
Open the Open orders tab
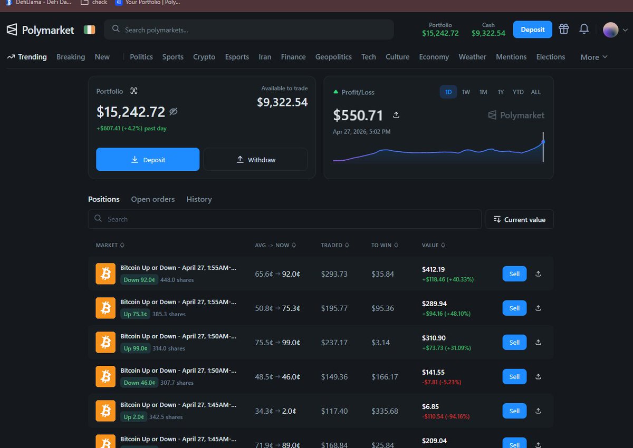(153, 199)
